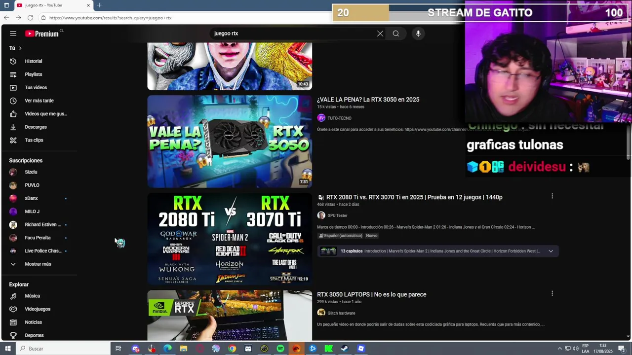Open Google Chrome from taskbar
Image resolution: width=632 pixels, height=355 pixels.
(x=232, y=349)
